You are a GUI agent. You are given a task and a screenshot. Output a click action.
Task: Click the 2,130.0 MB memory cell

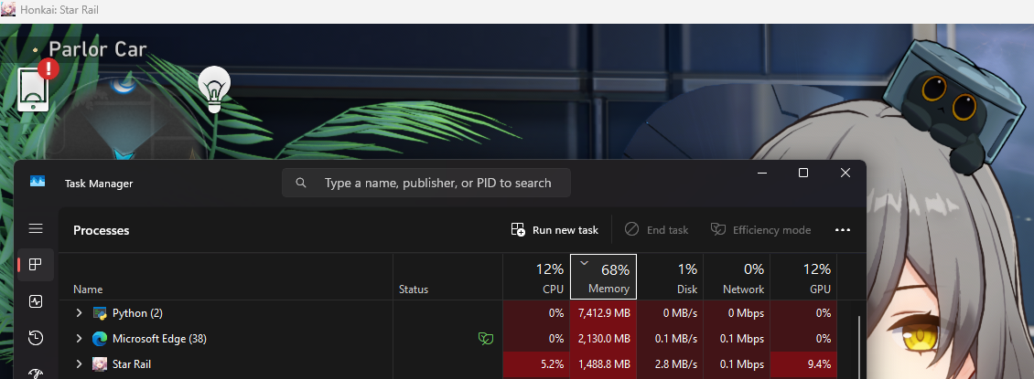point(603,339)
